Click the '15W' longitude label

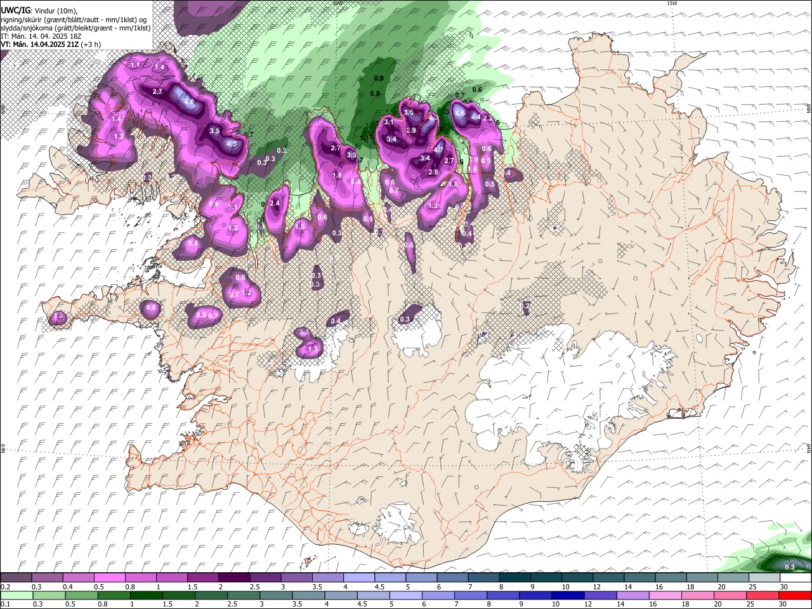click(x=672, y=3)
